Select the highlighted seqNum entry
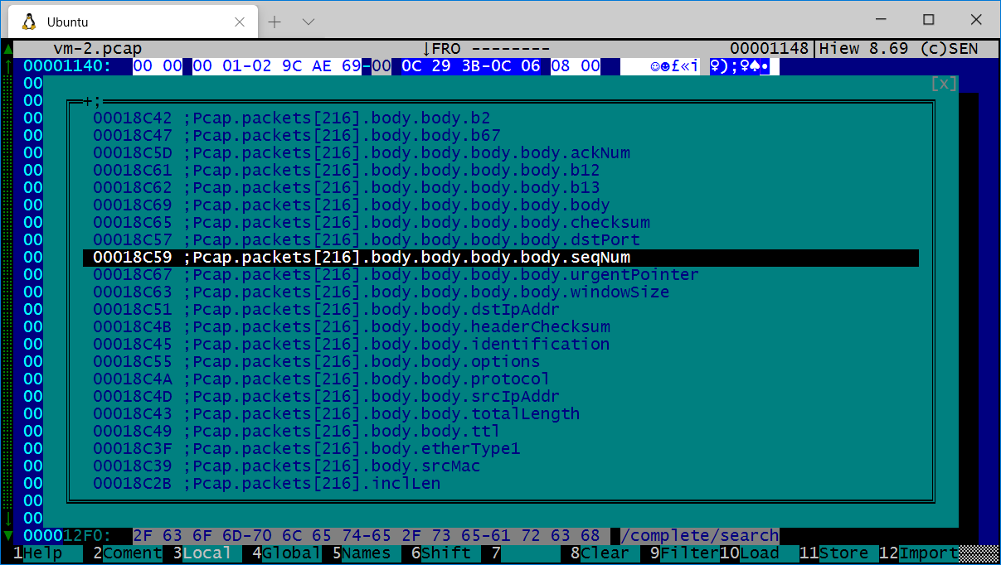This screenshot has height=565, width=1001. [x=501, y=258]
